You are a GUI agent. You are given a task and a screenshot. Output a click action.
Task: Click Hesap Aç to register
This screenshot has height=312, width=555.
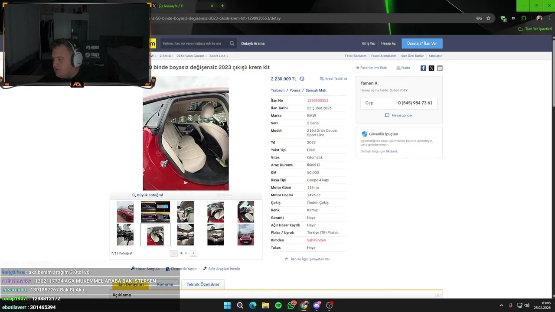pyautogui.click(x=388, y=43)
